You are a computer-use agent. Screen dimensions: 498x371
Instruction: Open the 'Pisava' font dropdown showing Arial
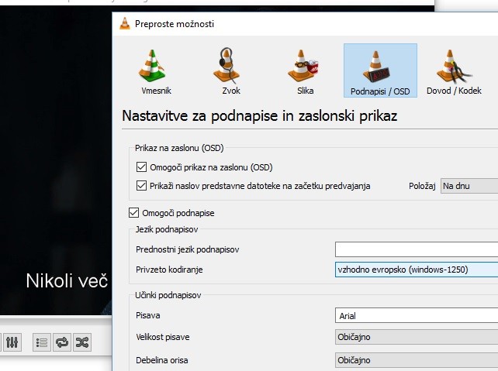[x=416, y=315]
